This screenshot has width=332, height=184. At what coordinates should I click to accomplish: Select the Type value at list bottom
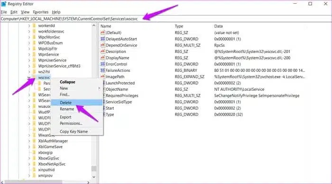[110, 114]
